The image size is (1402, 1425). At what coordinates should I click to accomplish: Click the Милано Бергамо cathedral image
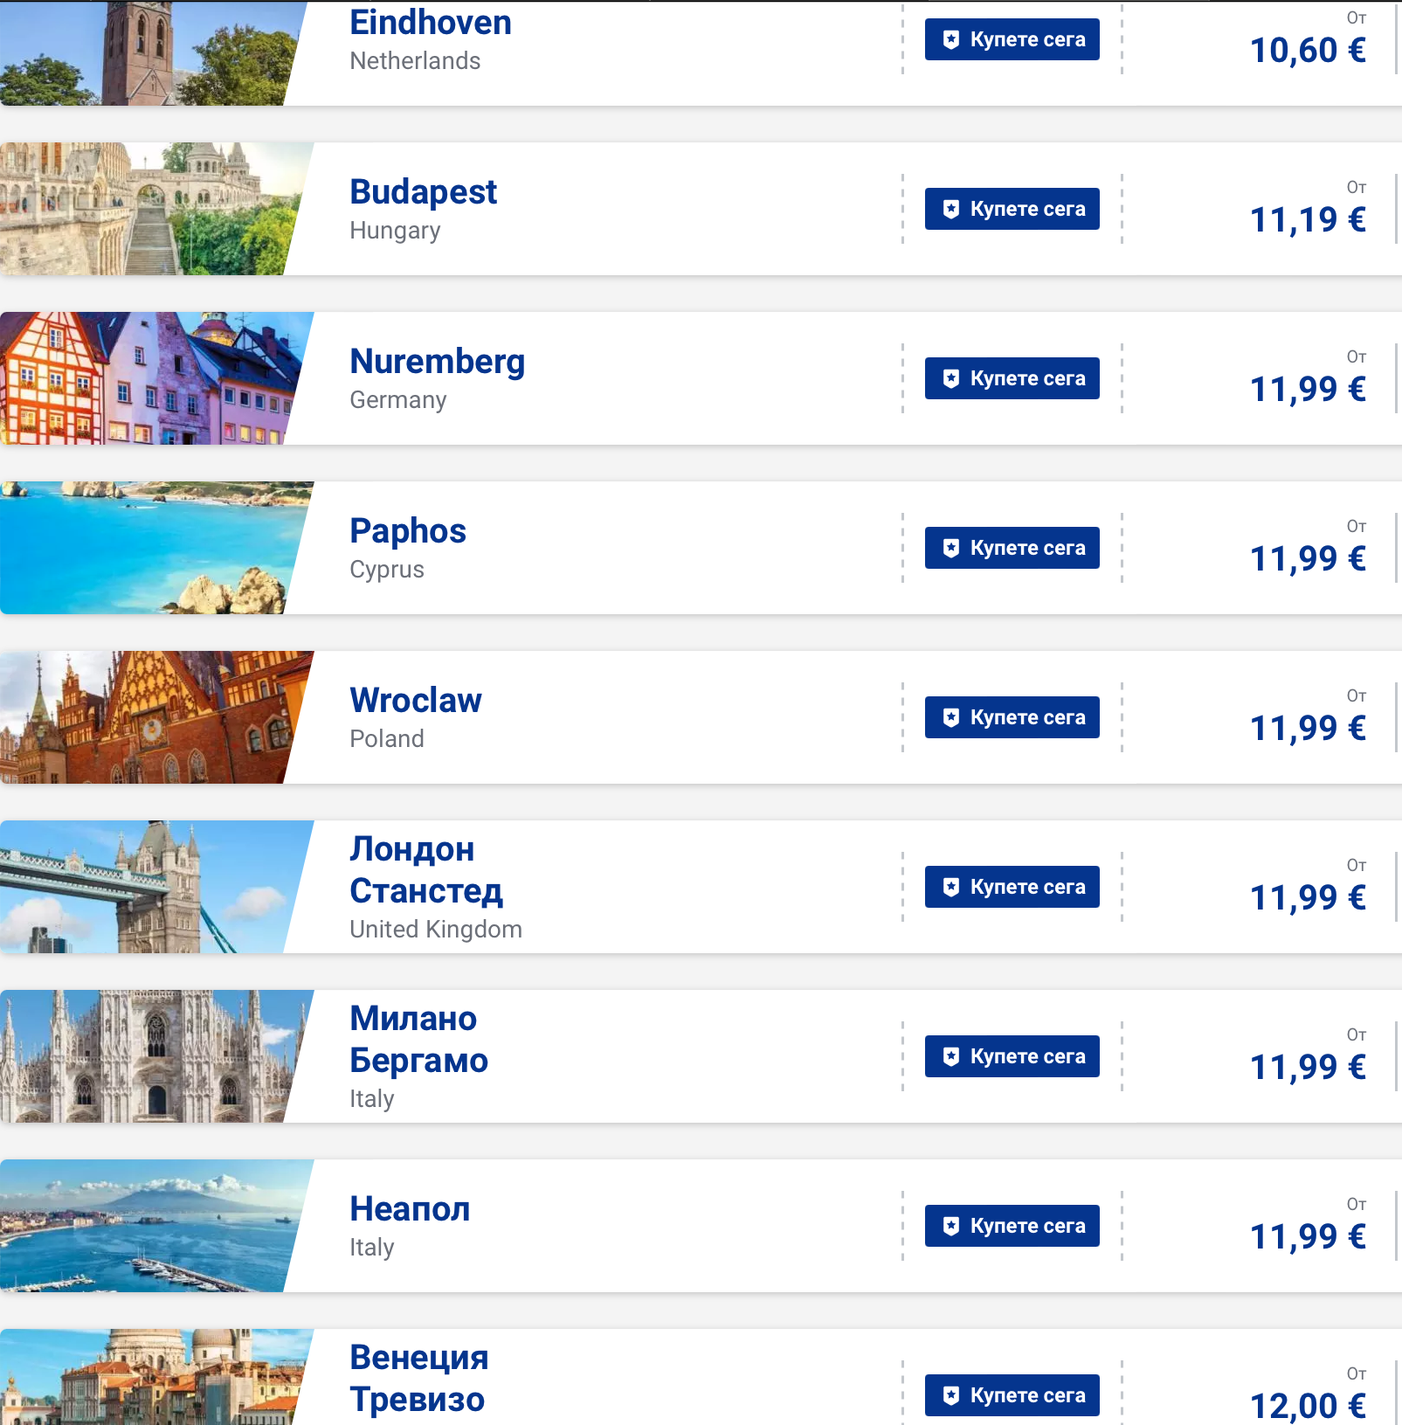point(144,1056)
